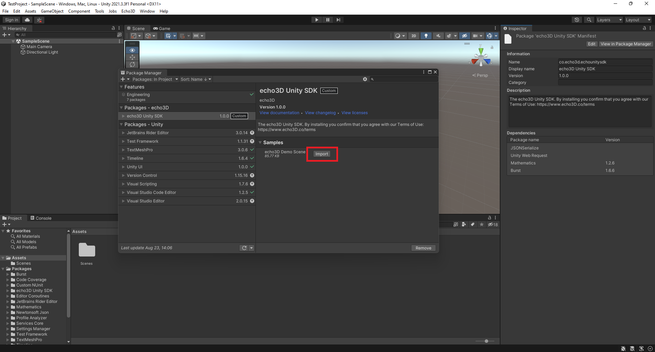Image resolution: width=655 pixels, height=352 pixels.
Task: Open the View changelog link
Action: 320,113
